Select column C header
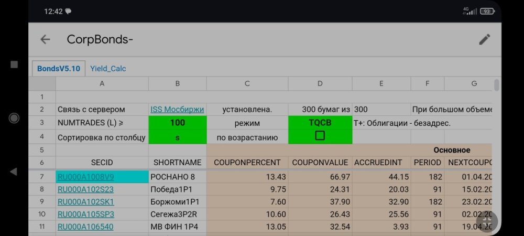 coord(247,83)
